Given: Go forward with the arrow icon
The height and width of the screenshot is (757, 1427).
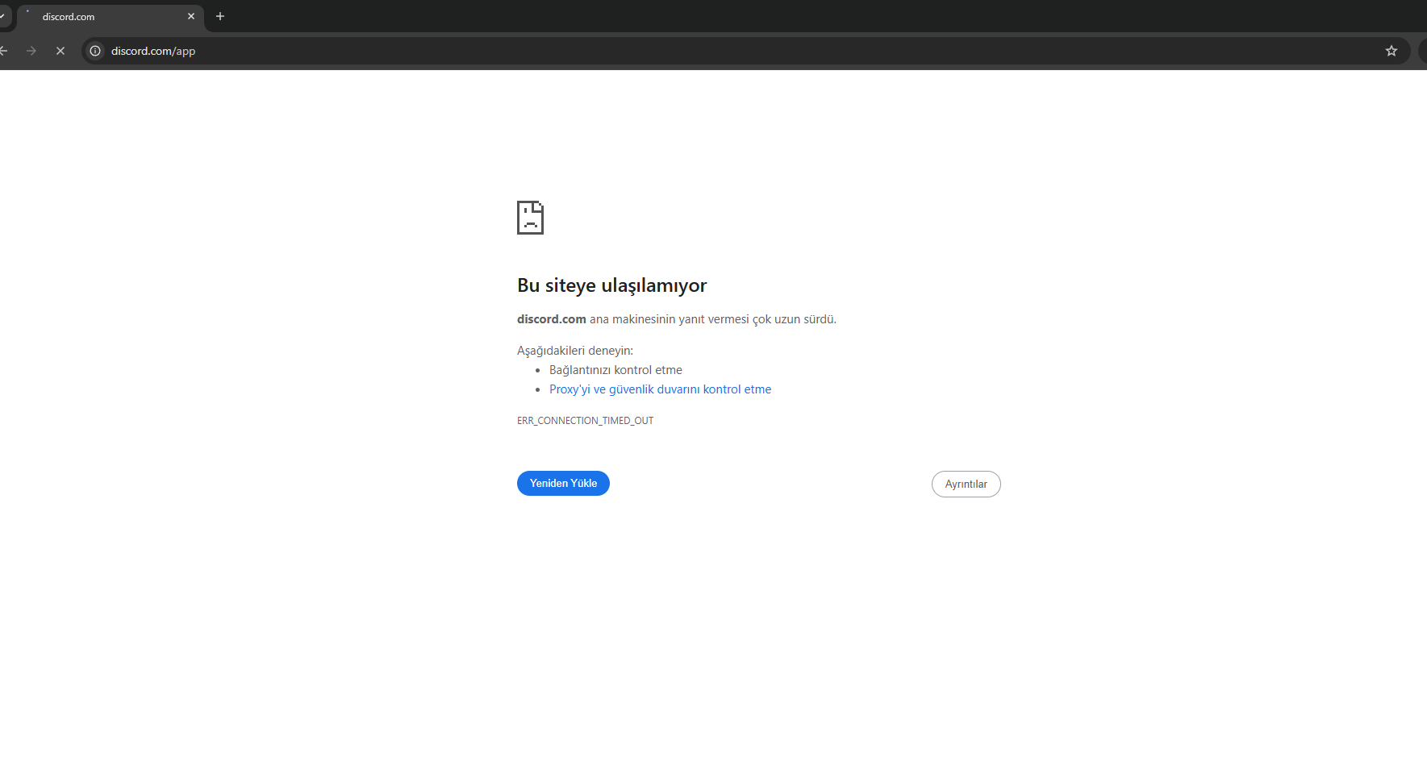Looking at the screenshot, I should (x=31, y=51).
